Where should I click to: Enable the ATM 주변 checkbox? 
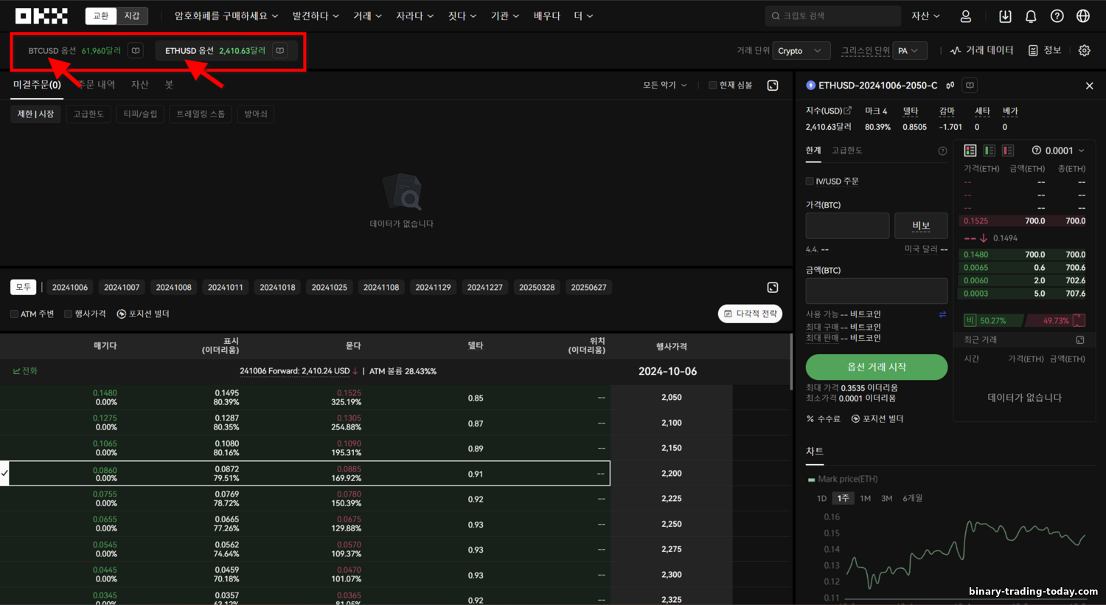click(x=14, y=314)
